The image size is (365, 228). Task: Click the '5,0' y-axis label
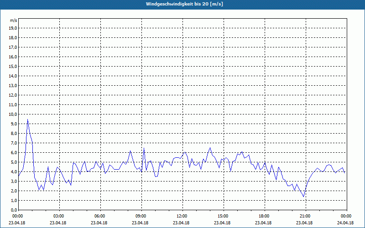[x=15, y=162]
